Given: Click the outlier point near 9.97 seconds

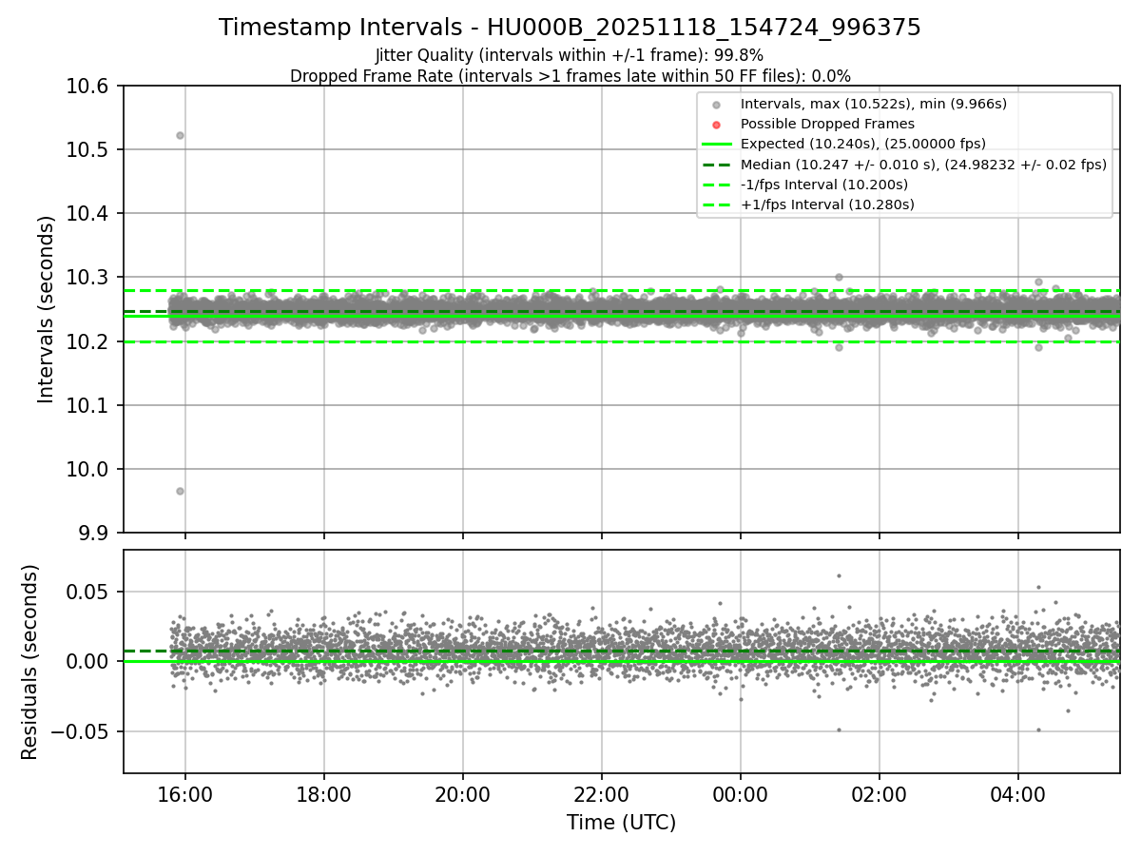Looking at the screenshot, I should pyautogui.click(x=180, y=491).
